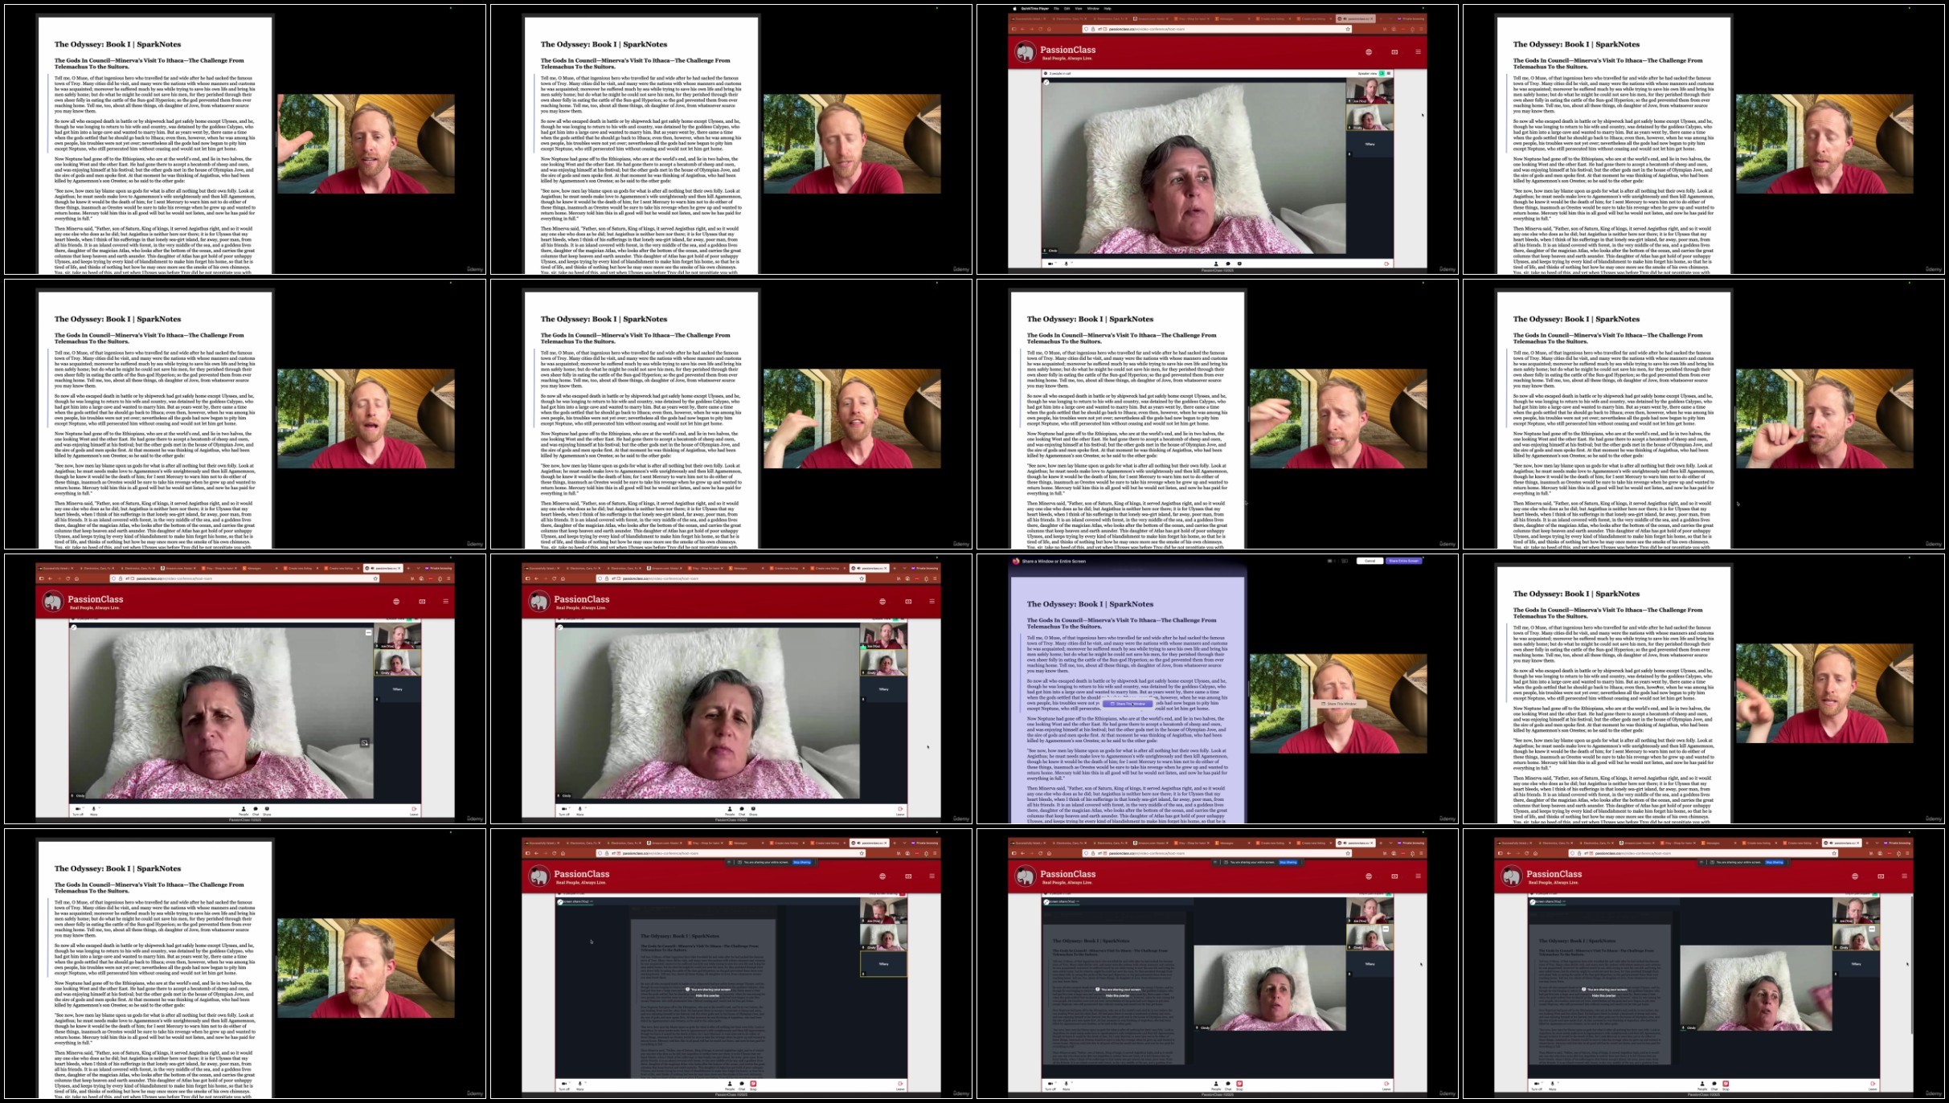QuickTime frame: click the red Leave call icon
The image size is (1949, 1103).
(x=1386, y=263)
